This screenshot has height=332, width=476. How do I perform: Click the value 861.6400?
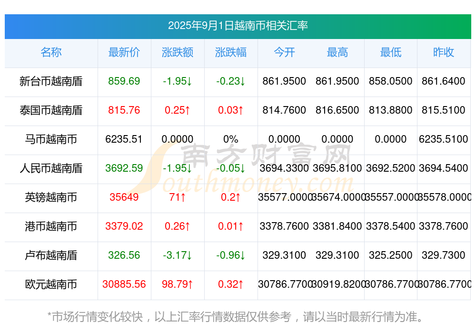444,81
